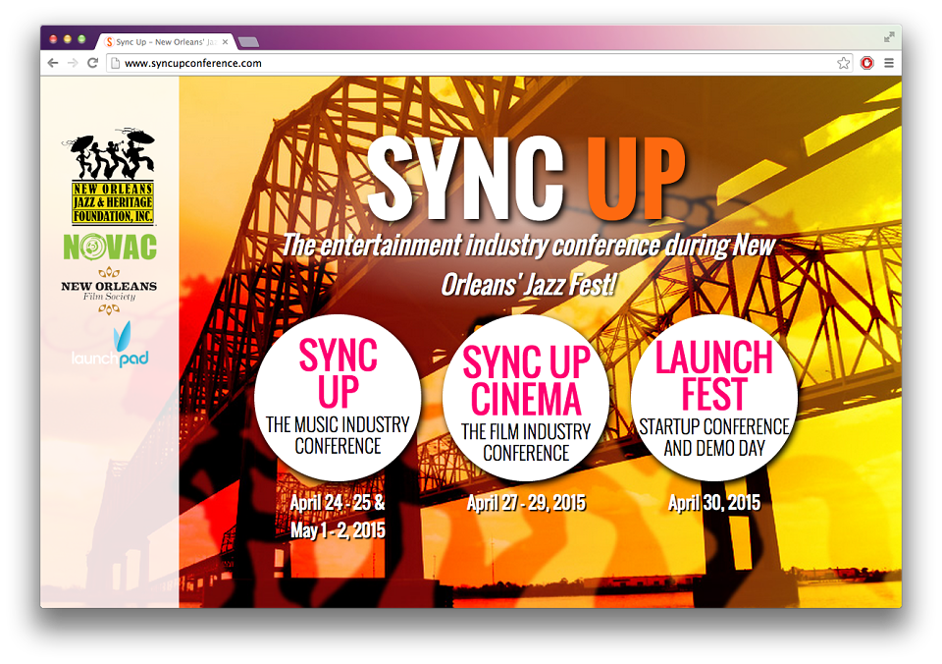Image resolution: width=942 pixels, height=664 pixels.
Task: Open the Chrome hamburger menu
Action: (x=889, y=63)
